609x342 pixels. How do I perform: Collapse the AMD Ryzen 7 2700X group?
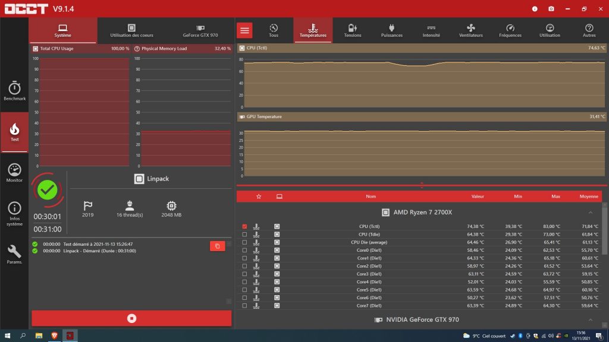pos(590,213)
